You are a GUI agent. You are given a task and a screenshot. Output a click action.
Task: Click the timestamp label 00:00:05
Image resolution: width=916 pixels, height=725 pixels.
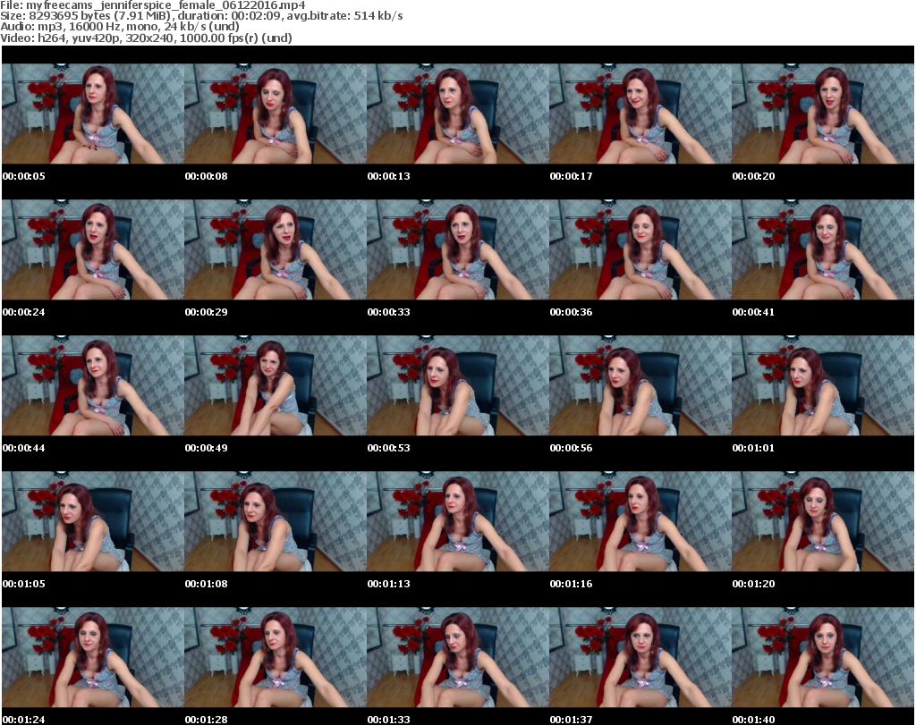click(24, 176)
